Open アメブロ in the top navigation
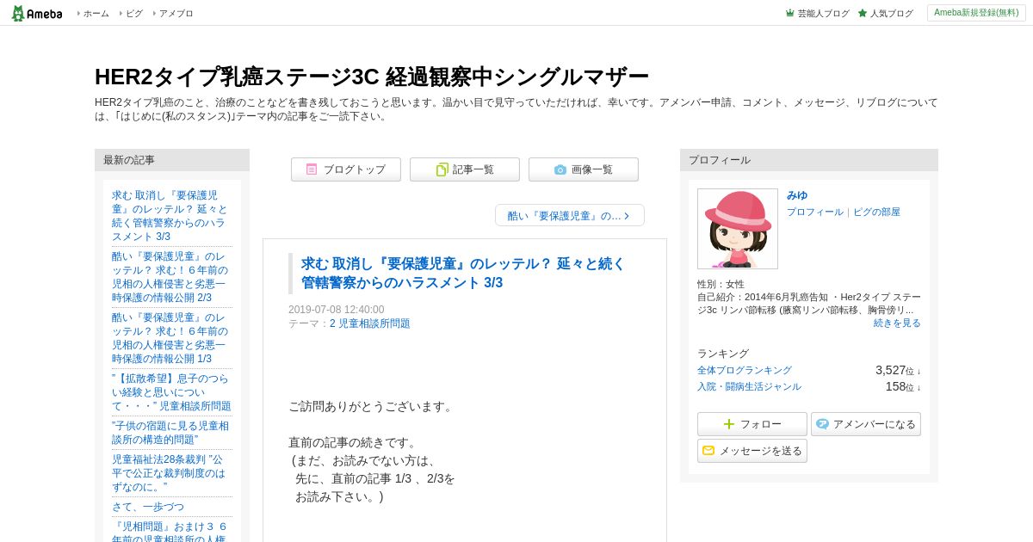Screen dimensions: 1033x542 tap(176, 14)
